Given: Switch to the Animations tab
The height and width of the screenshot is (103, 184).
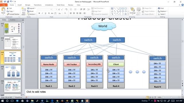Looking at the screenshot, I should (49, 5).
